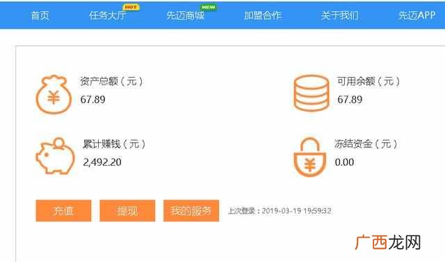Click the 67.89 value under 可用余额
The width and height of the screenshot is (445, 262).
pyautogui.click(x=350, y=100)
